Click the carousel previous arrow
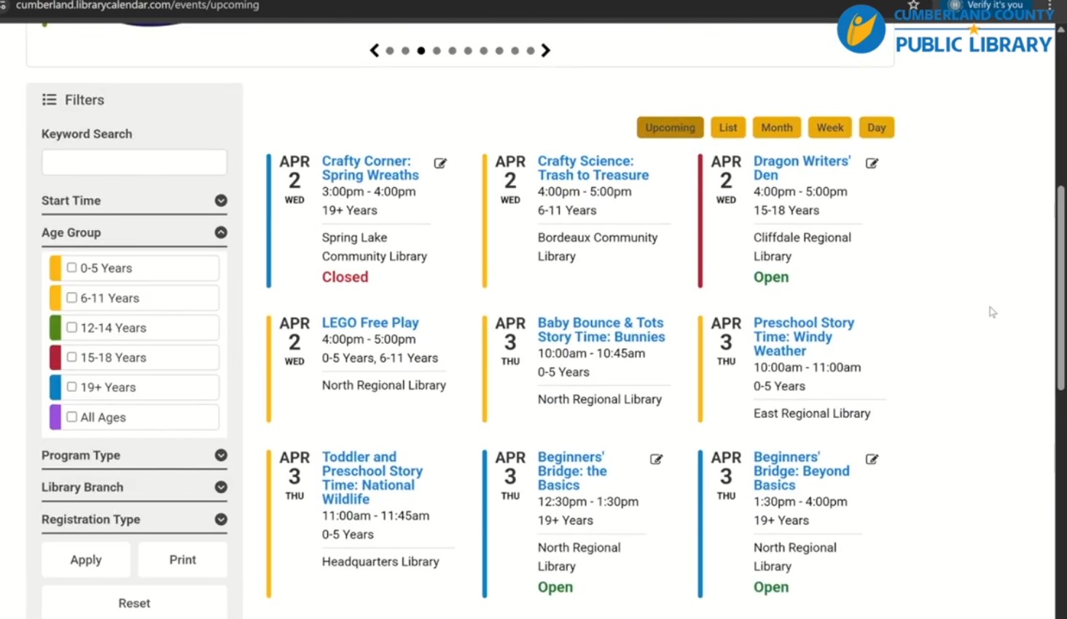 click(x=375, y=50)
